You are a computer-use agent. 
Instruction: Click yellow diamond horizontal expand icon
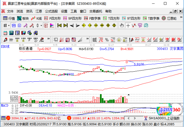coord(96,25)
